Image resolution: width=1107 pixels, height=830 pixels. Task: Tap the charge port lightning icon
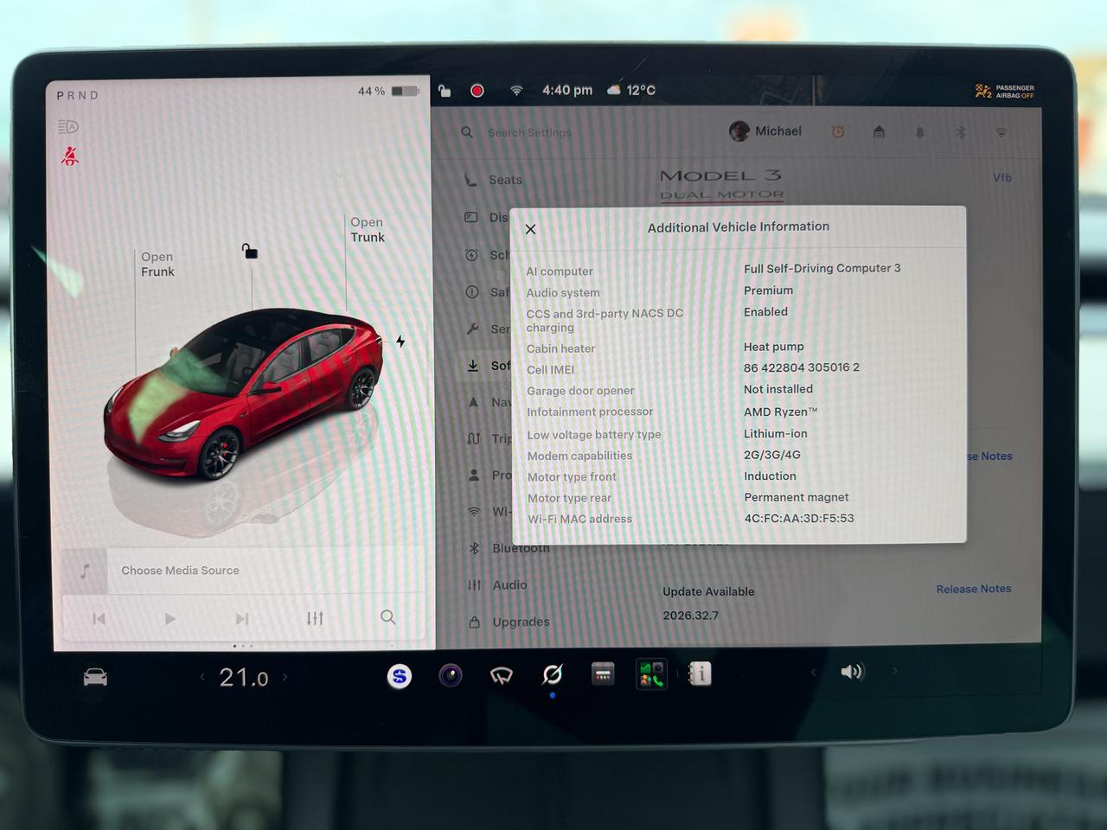[x=400, y=341]
